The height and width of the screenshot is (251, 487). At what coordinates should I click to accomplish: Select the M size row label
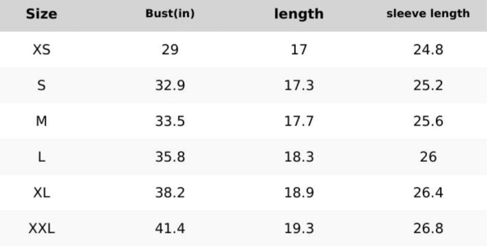click(41, 121)
